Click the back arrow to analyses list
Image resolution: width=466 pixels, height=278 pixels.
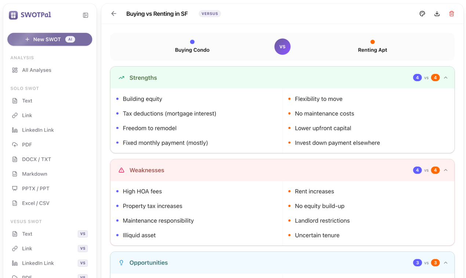[113, 14]
